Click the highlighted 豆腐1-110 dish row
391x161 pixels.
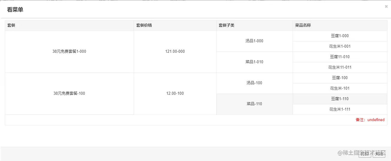point(340,99)
